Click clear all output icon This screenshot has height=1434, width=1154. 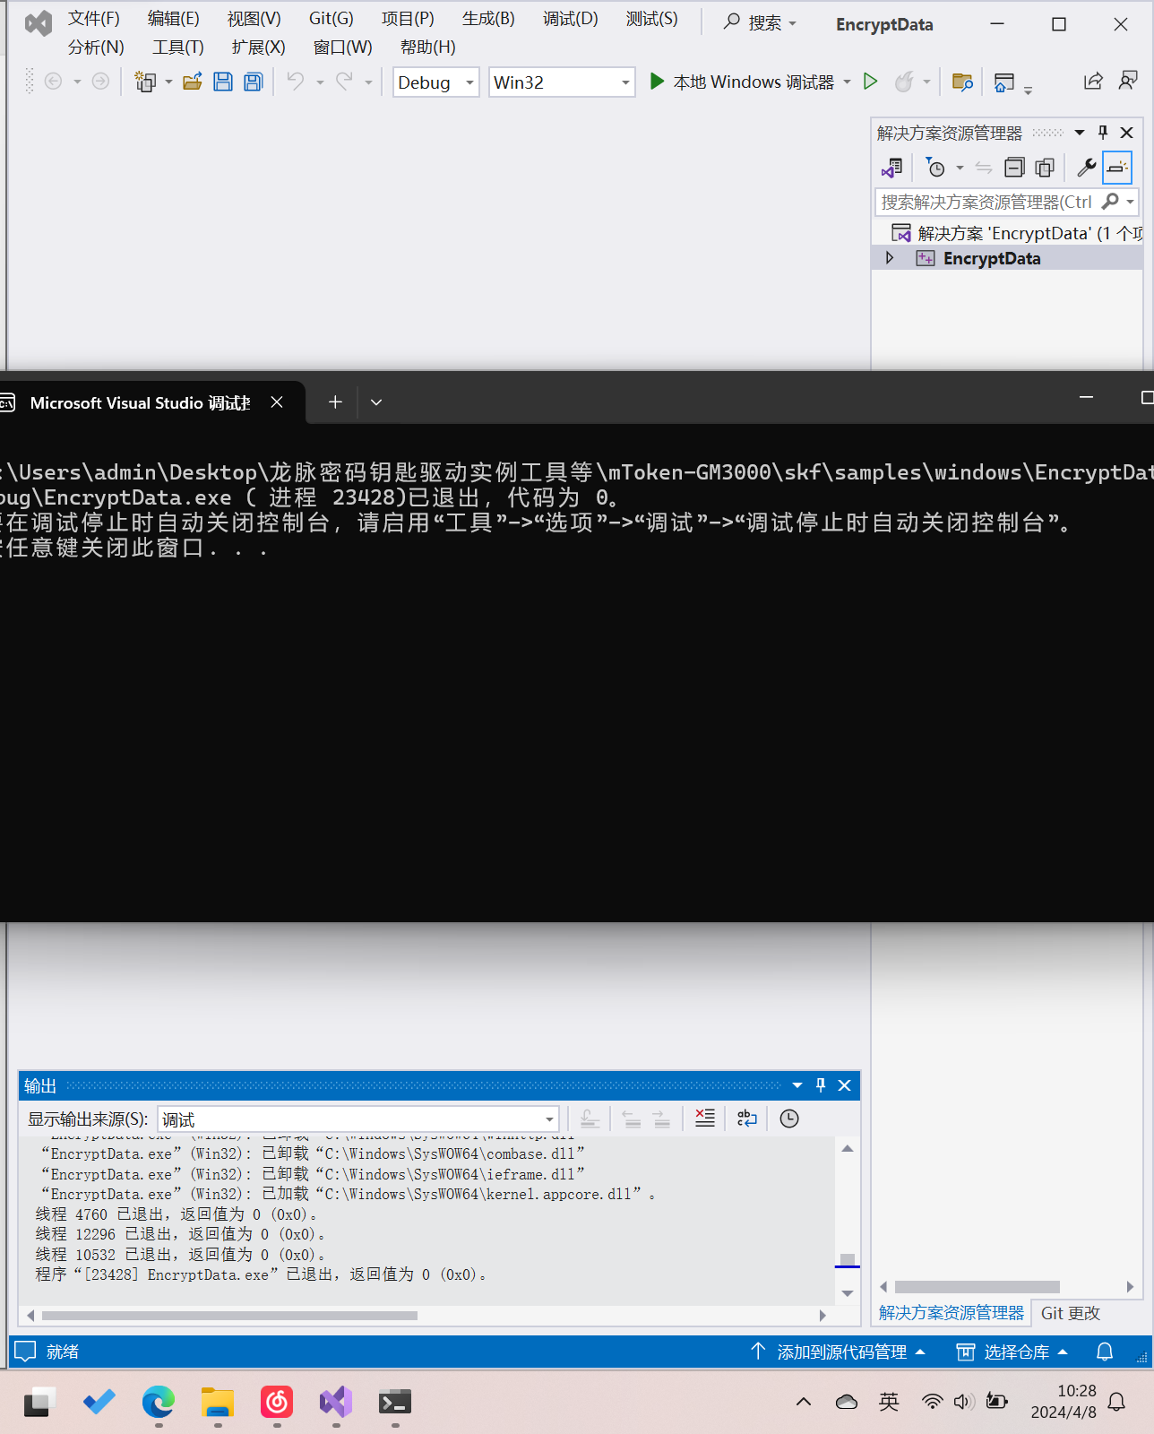pyautogui.click(x=705, y=1118)
